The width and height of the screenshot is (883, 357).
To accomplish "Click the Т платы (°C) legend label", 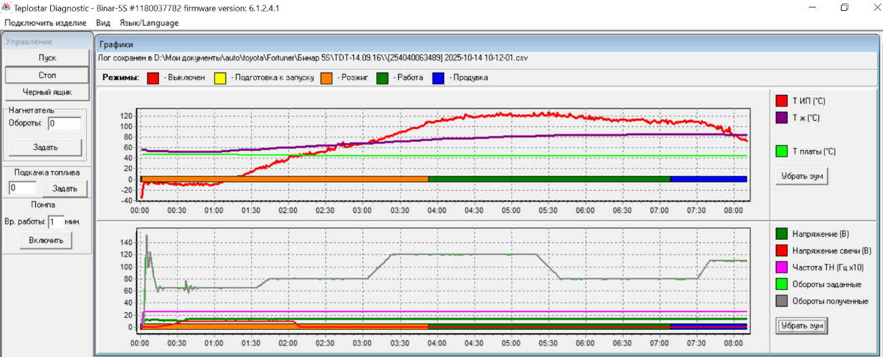I will coord(814,151).
